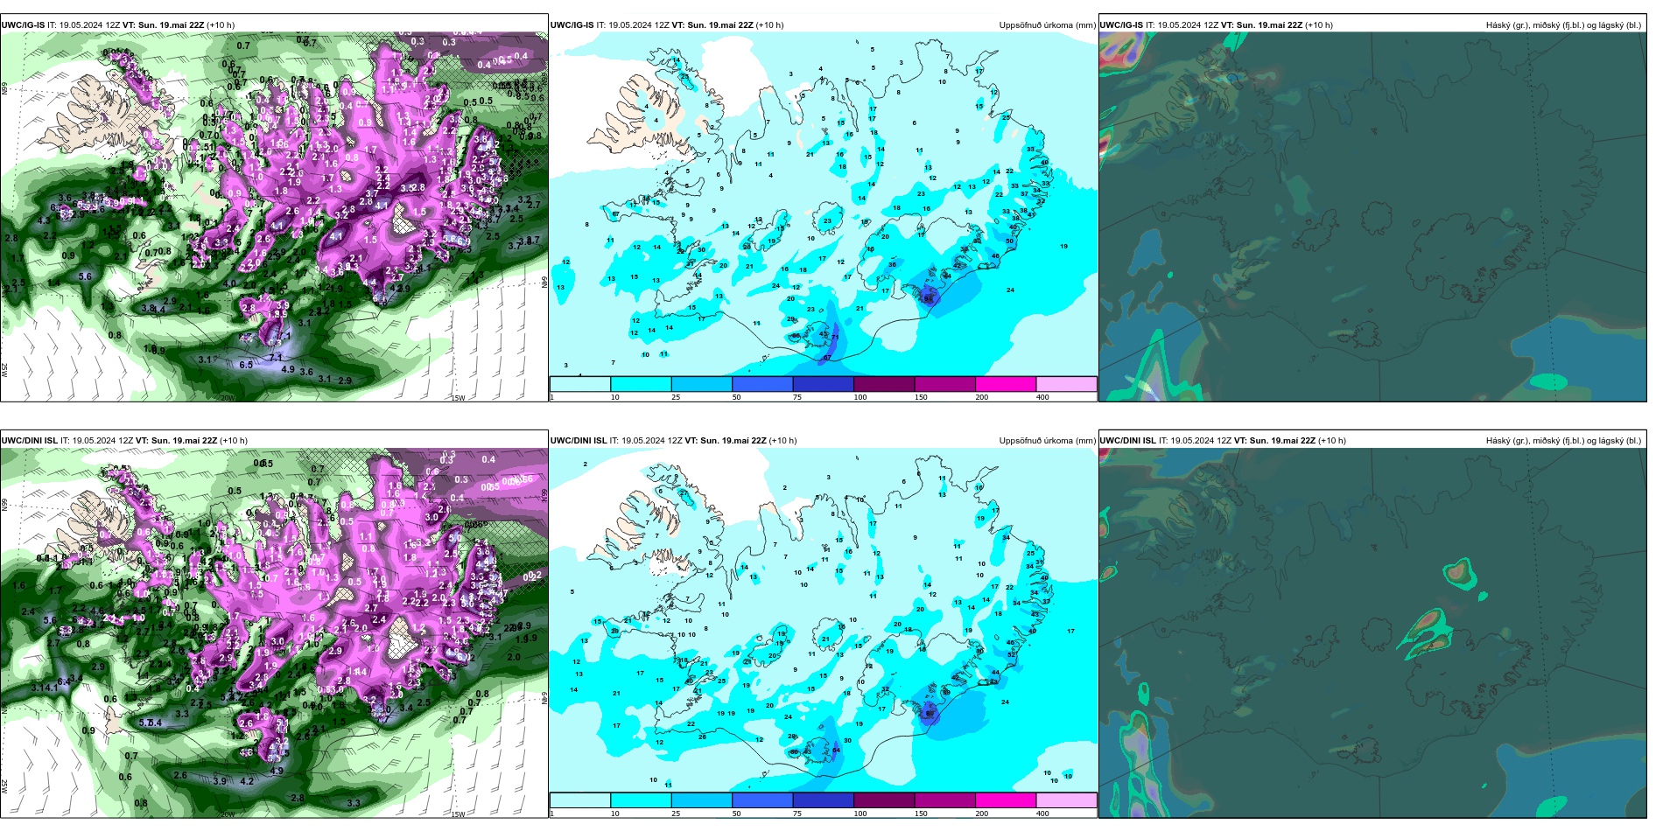This screenshot has height=831, width=1663.
Task: Click the 1–10 mm swatch in DINI ISL precipitation legend
Action: pos(580,800)
